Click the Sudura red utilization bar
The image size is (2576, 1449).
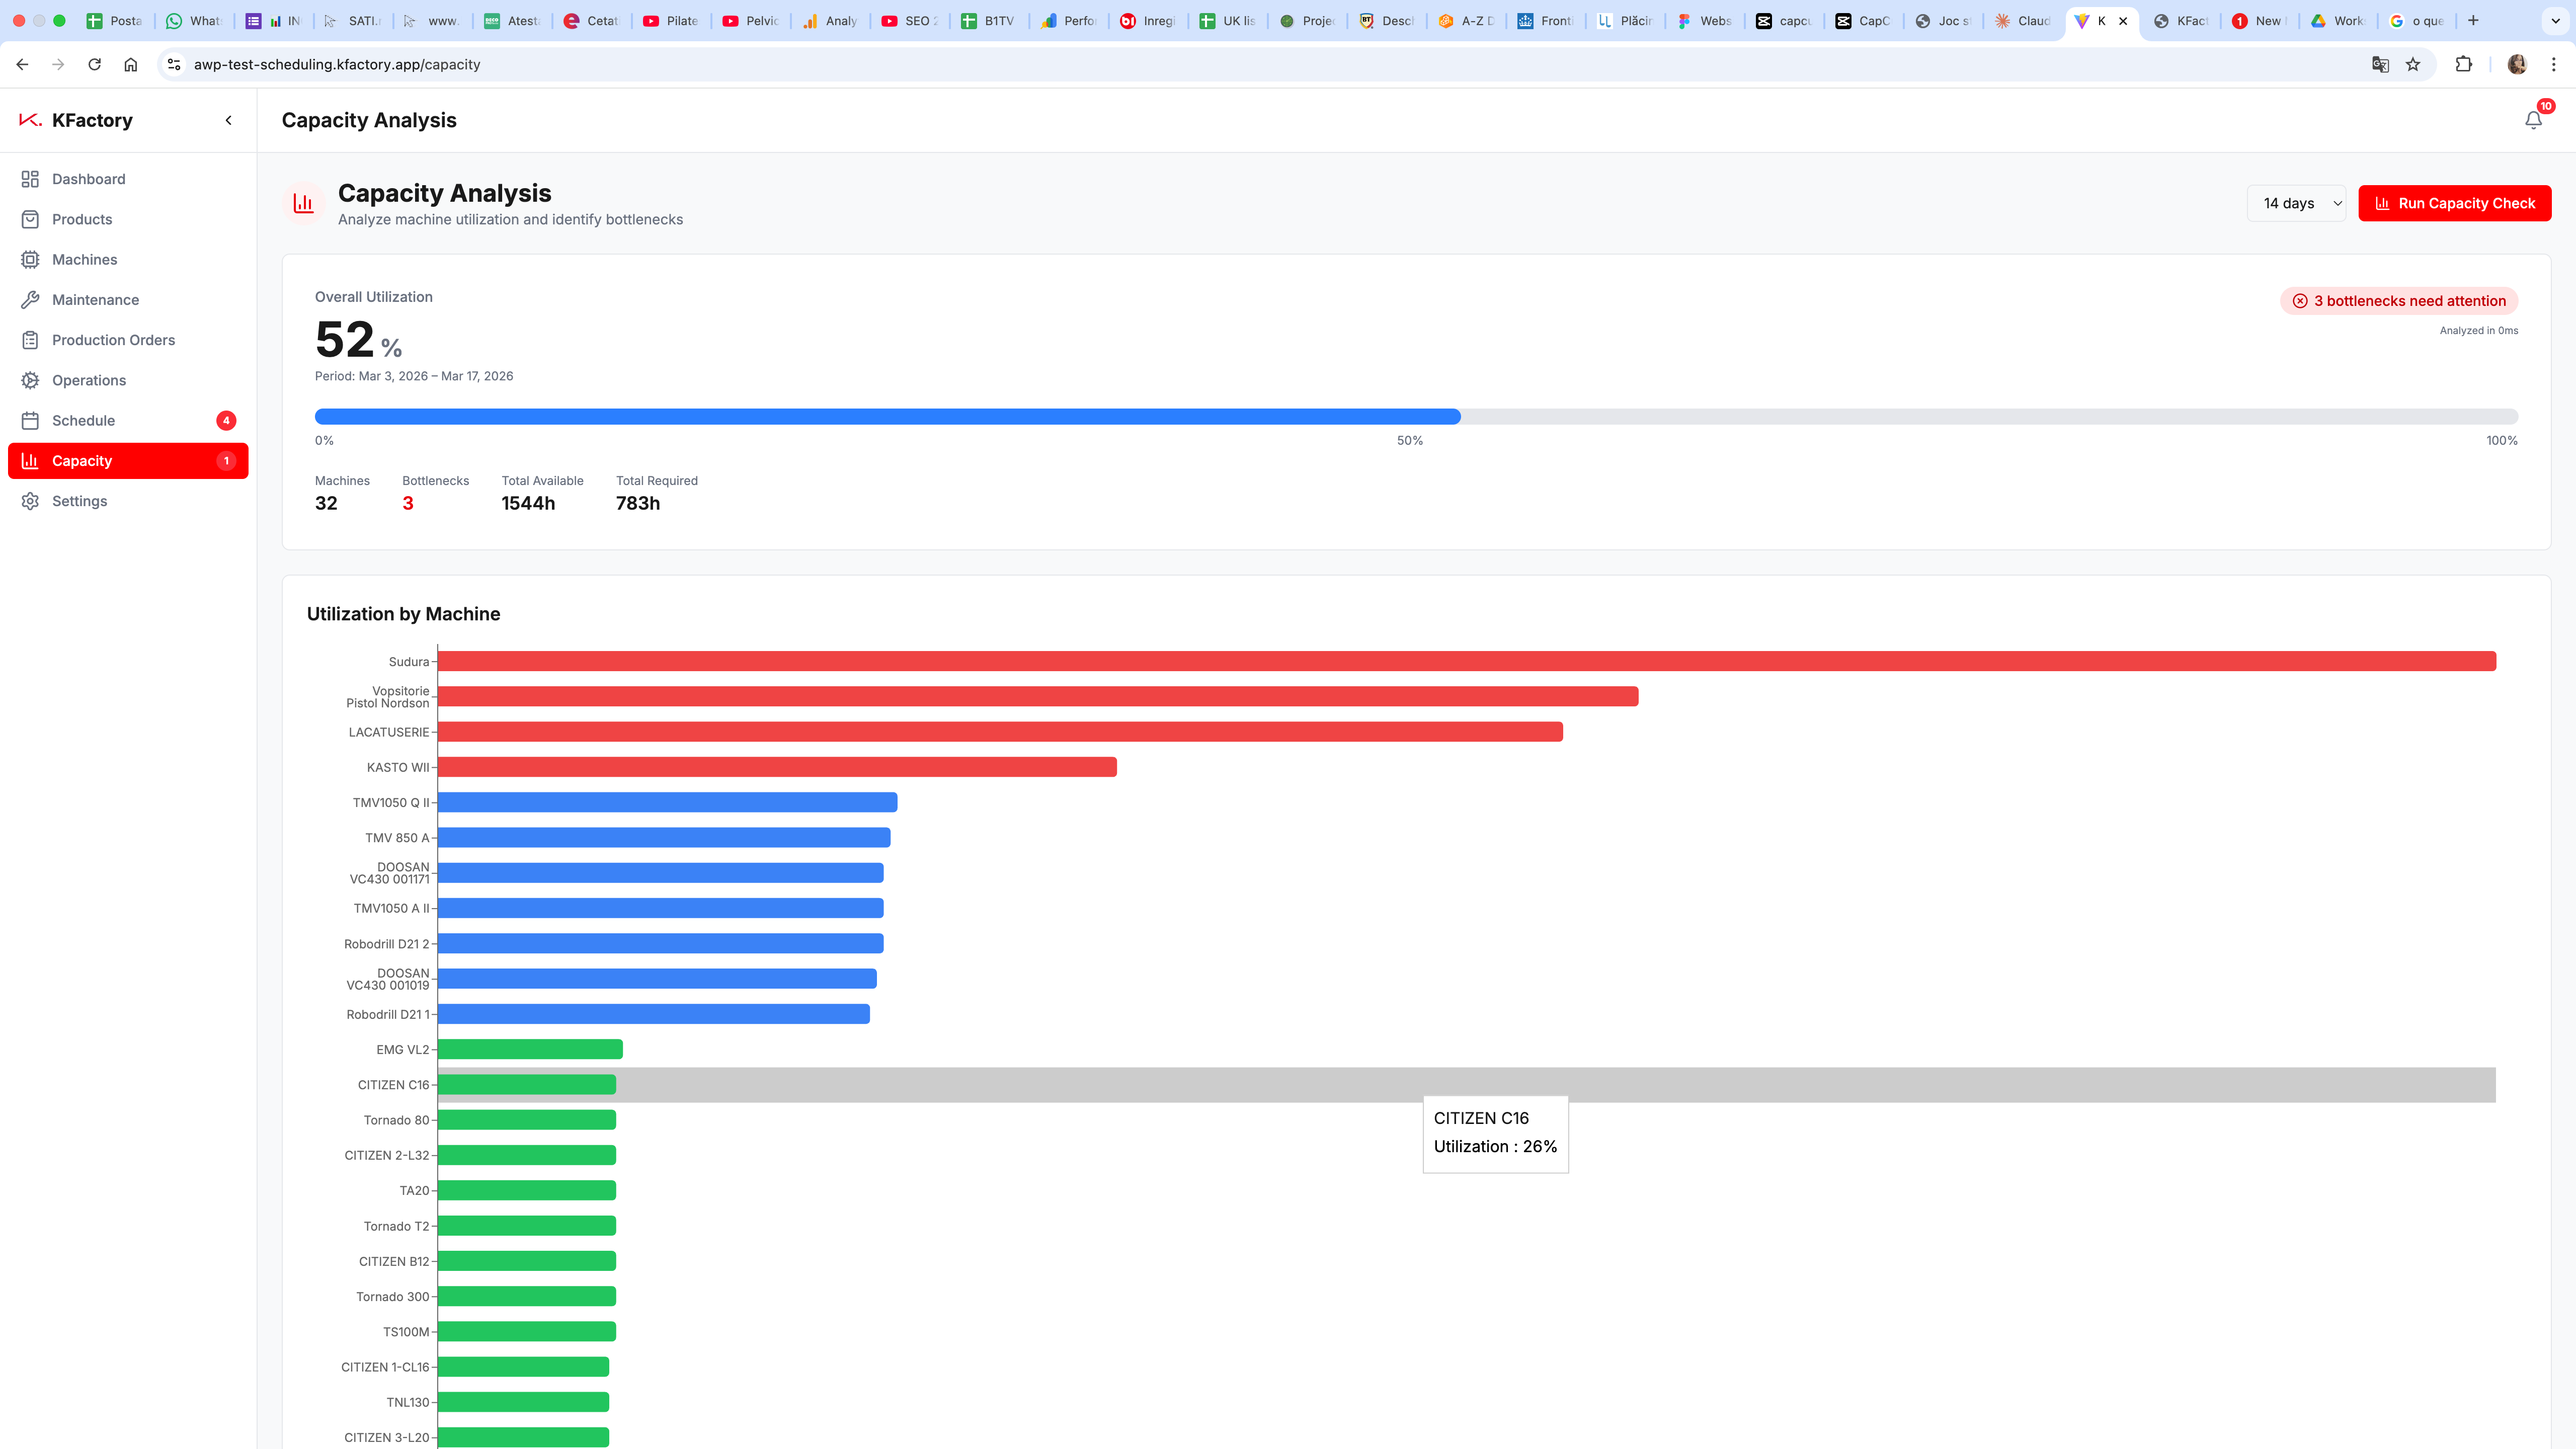click(x=1467, y=661)
